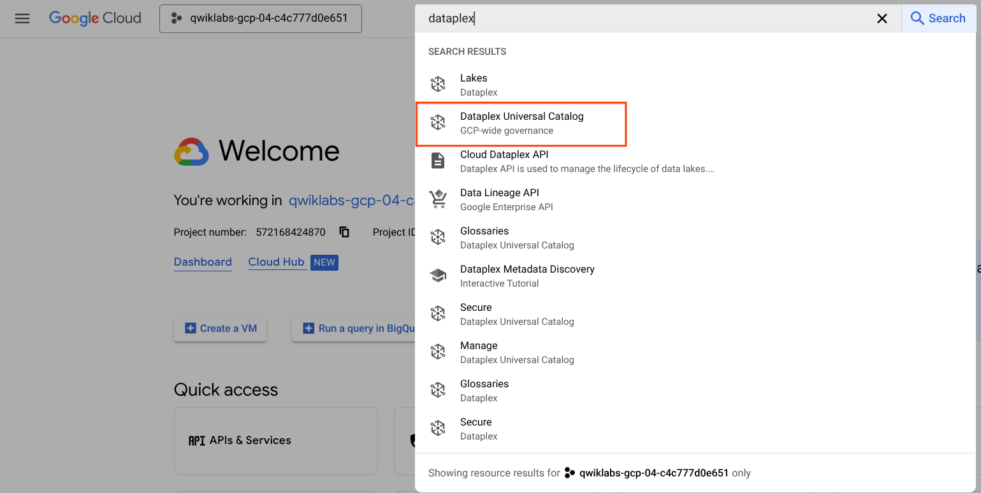Copy the project number with the copy icon

click(344, 232)
